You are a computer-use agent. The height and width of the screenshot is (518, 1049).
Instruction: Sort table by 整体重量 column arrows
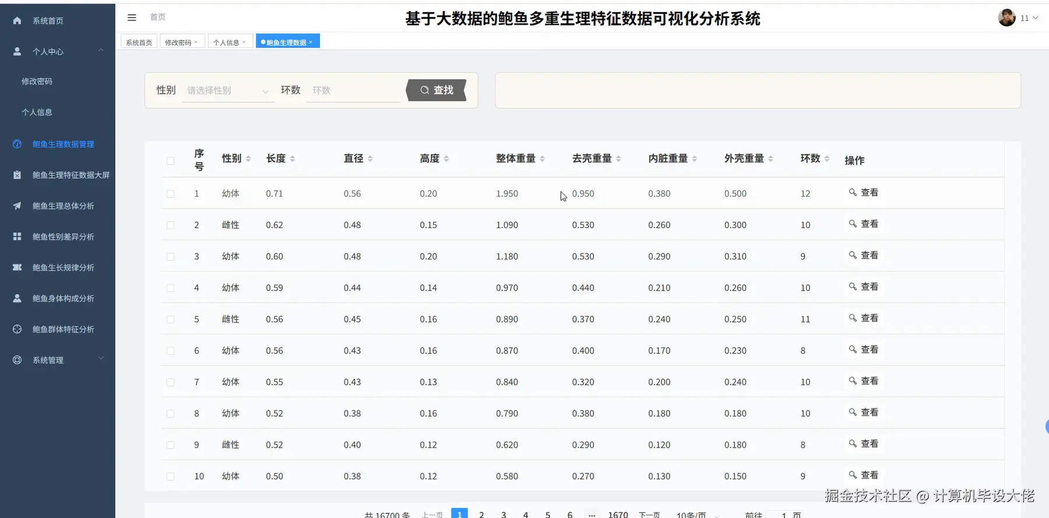coord(543,158)
